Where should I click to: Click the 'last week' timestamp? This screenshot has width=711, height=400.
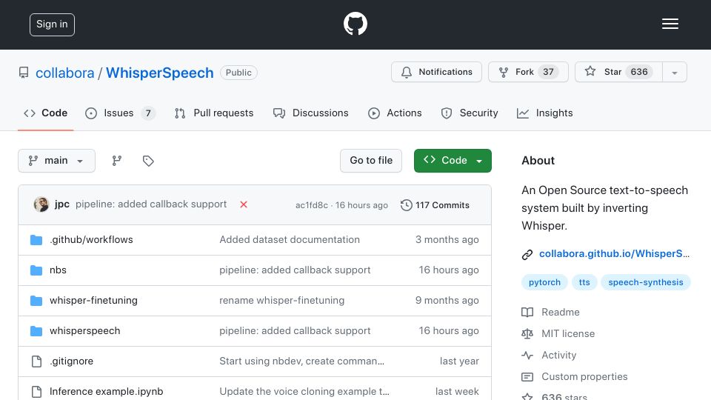pos(457,391)
